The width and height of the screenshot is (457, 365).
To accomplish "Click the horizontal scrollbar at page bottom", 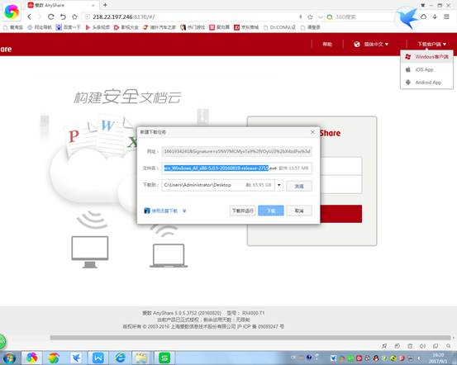I will (250, 338).
